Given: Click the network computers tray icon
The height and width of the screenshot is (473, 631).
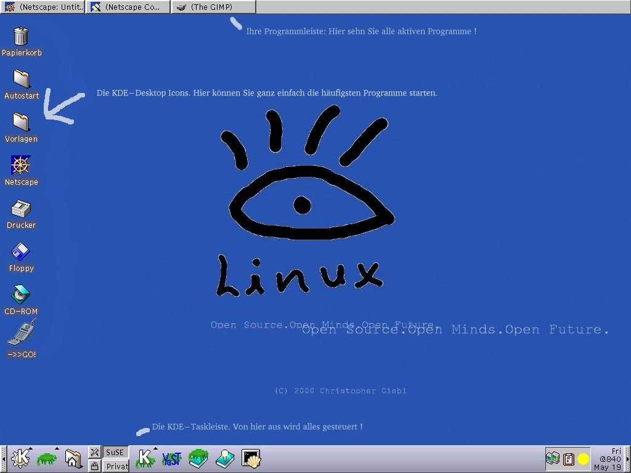Looking at the screenshot, I should 553,458.
